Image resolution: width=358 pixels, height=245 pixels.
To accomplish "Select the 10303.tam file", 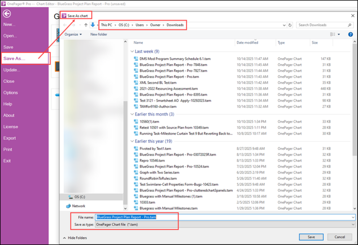I will (x=147, y=203).
